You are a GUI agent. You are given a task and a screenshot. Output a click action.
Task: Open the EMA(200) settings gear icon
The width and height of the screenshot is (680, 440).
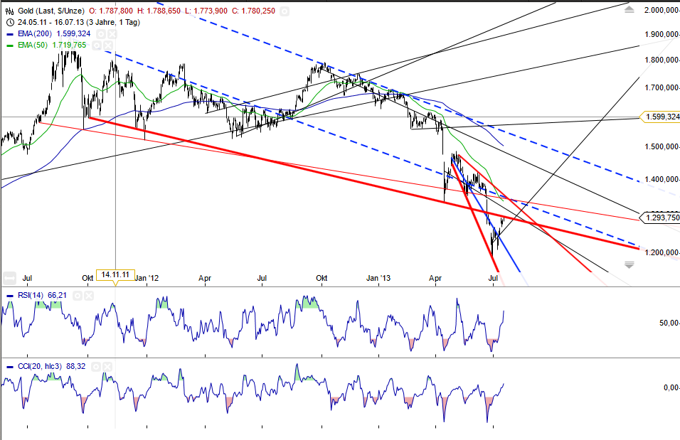[x=102, y=33]
